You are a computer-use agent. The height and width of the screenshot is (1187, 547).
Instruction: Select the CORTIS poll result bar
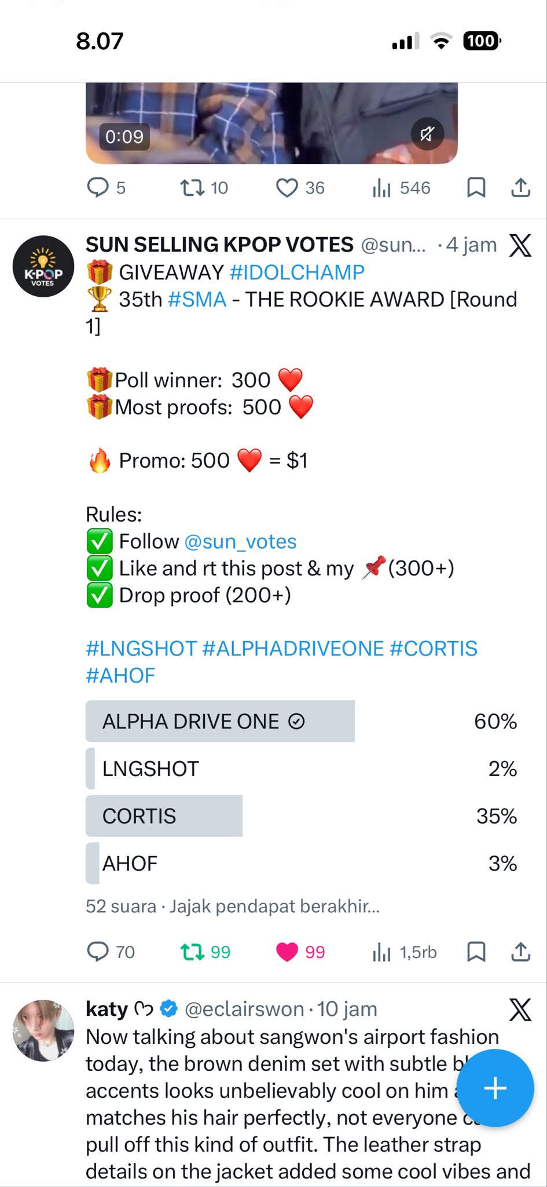pos(164,816)
